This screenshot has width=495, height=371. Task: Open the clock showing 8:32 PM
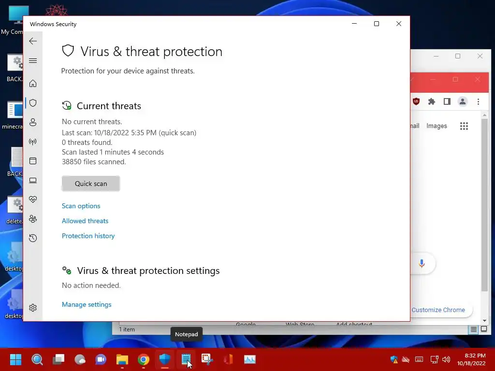[471, 359]
